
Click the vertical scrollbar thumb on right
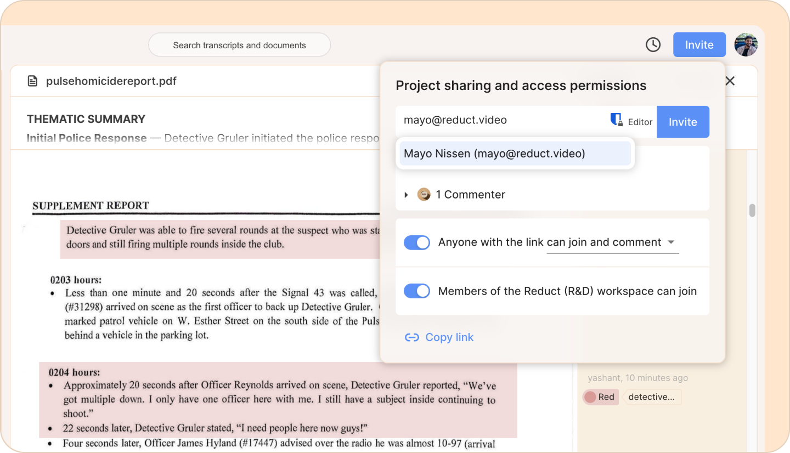[753, 211]
